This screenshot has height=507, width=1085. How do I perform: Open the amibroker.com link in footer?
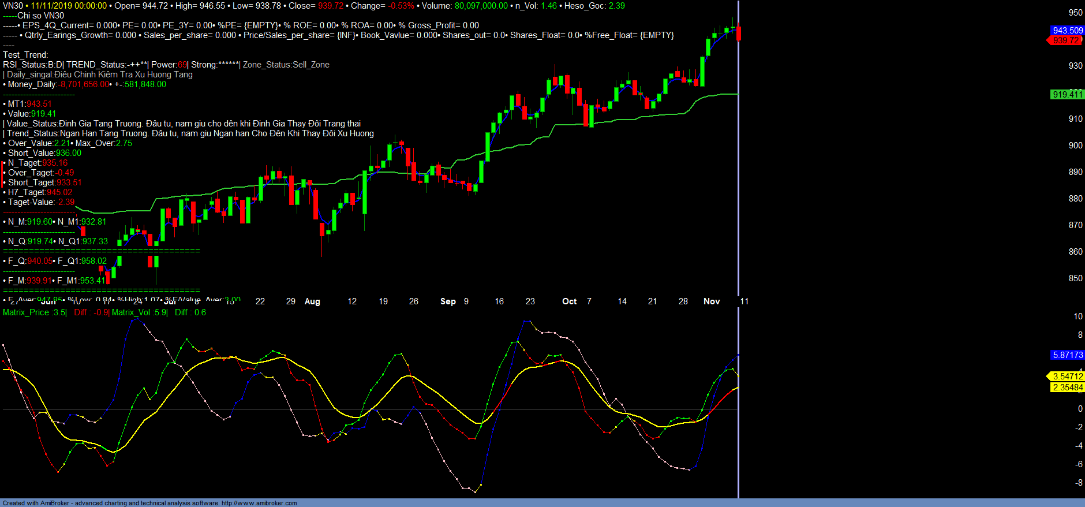pyautogui.click(x=259, y=503)
